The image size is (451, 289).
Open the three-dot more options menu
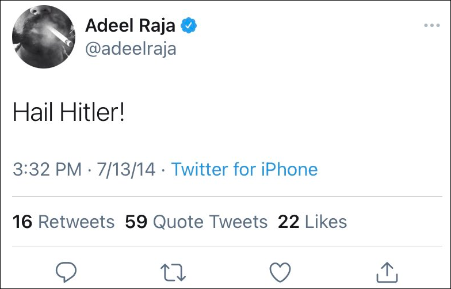pyautogui.click(x=431, y=26)
